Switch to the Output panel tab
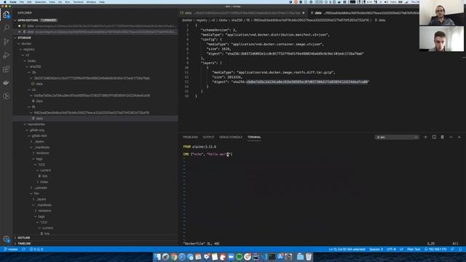466x262 pixels. coord(208,138)
